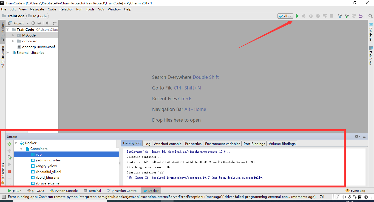Click VCS Update Project icon (blue arrow)
374x202 pixels.
coord(340,16)
